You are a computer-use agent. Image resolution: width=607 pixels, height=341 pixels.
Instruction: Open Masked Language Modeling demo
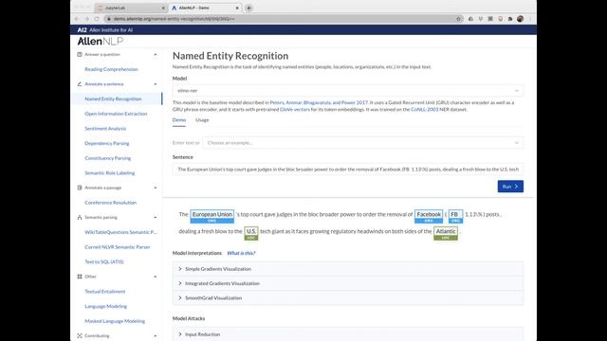click(115, 321)
